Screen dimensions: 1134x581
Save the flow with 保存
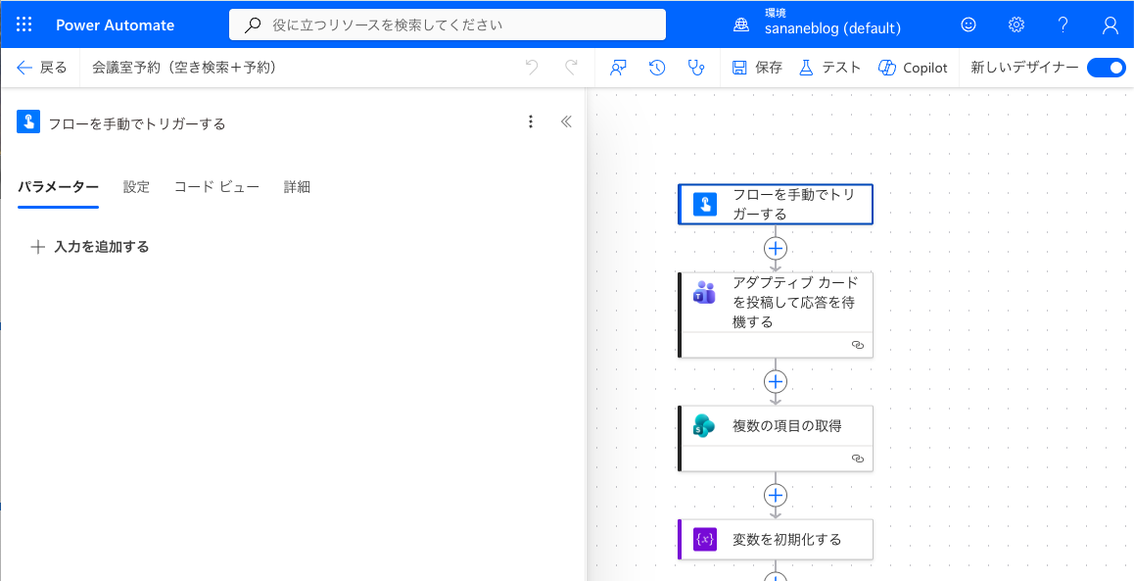pyautogui.click(x=757, y=68)
